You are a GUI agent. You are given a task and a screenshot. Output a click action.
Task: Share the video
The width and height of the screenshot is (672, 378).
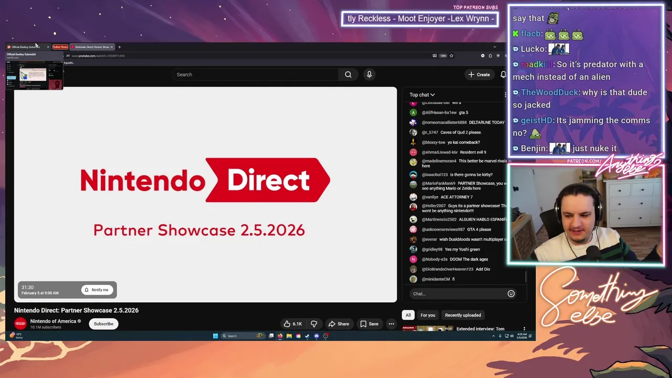pos(338,324)
